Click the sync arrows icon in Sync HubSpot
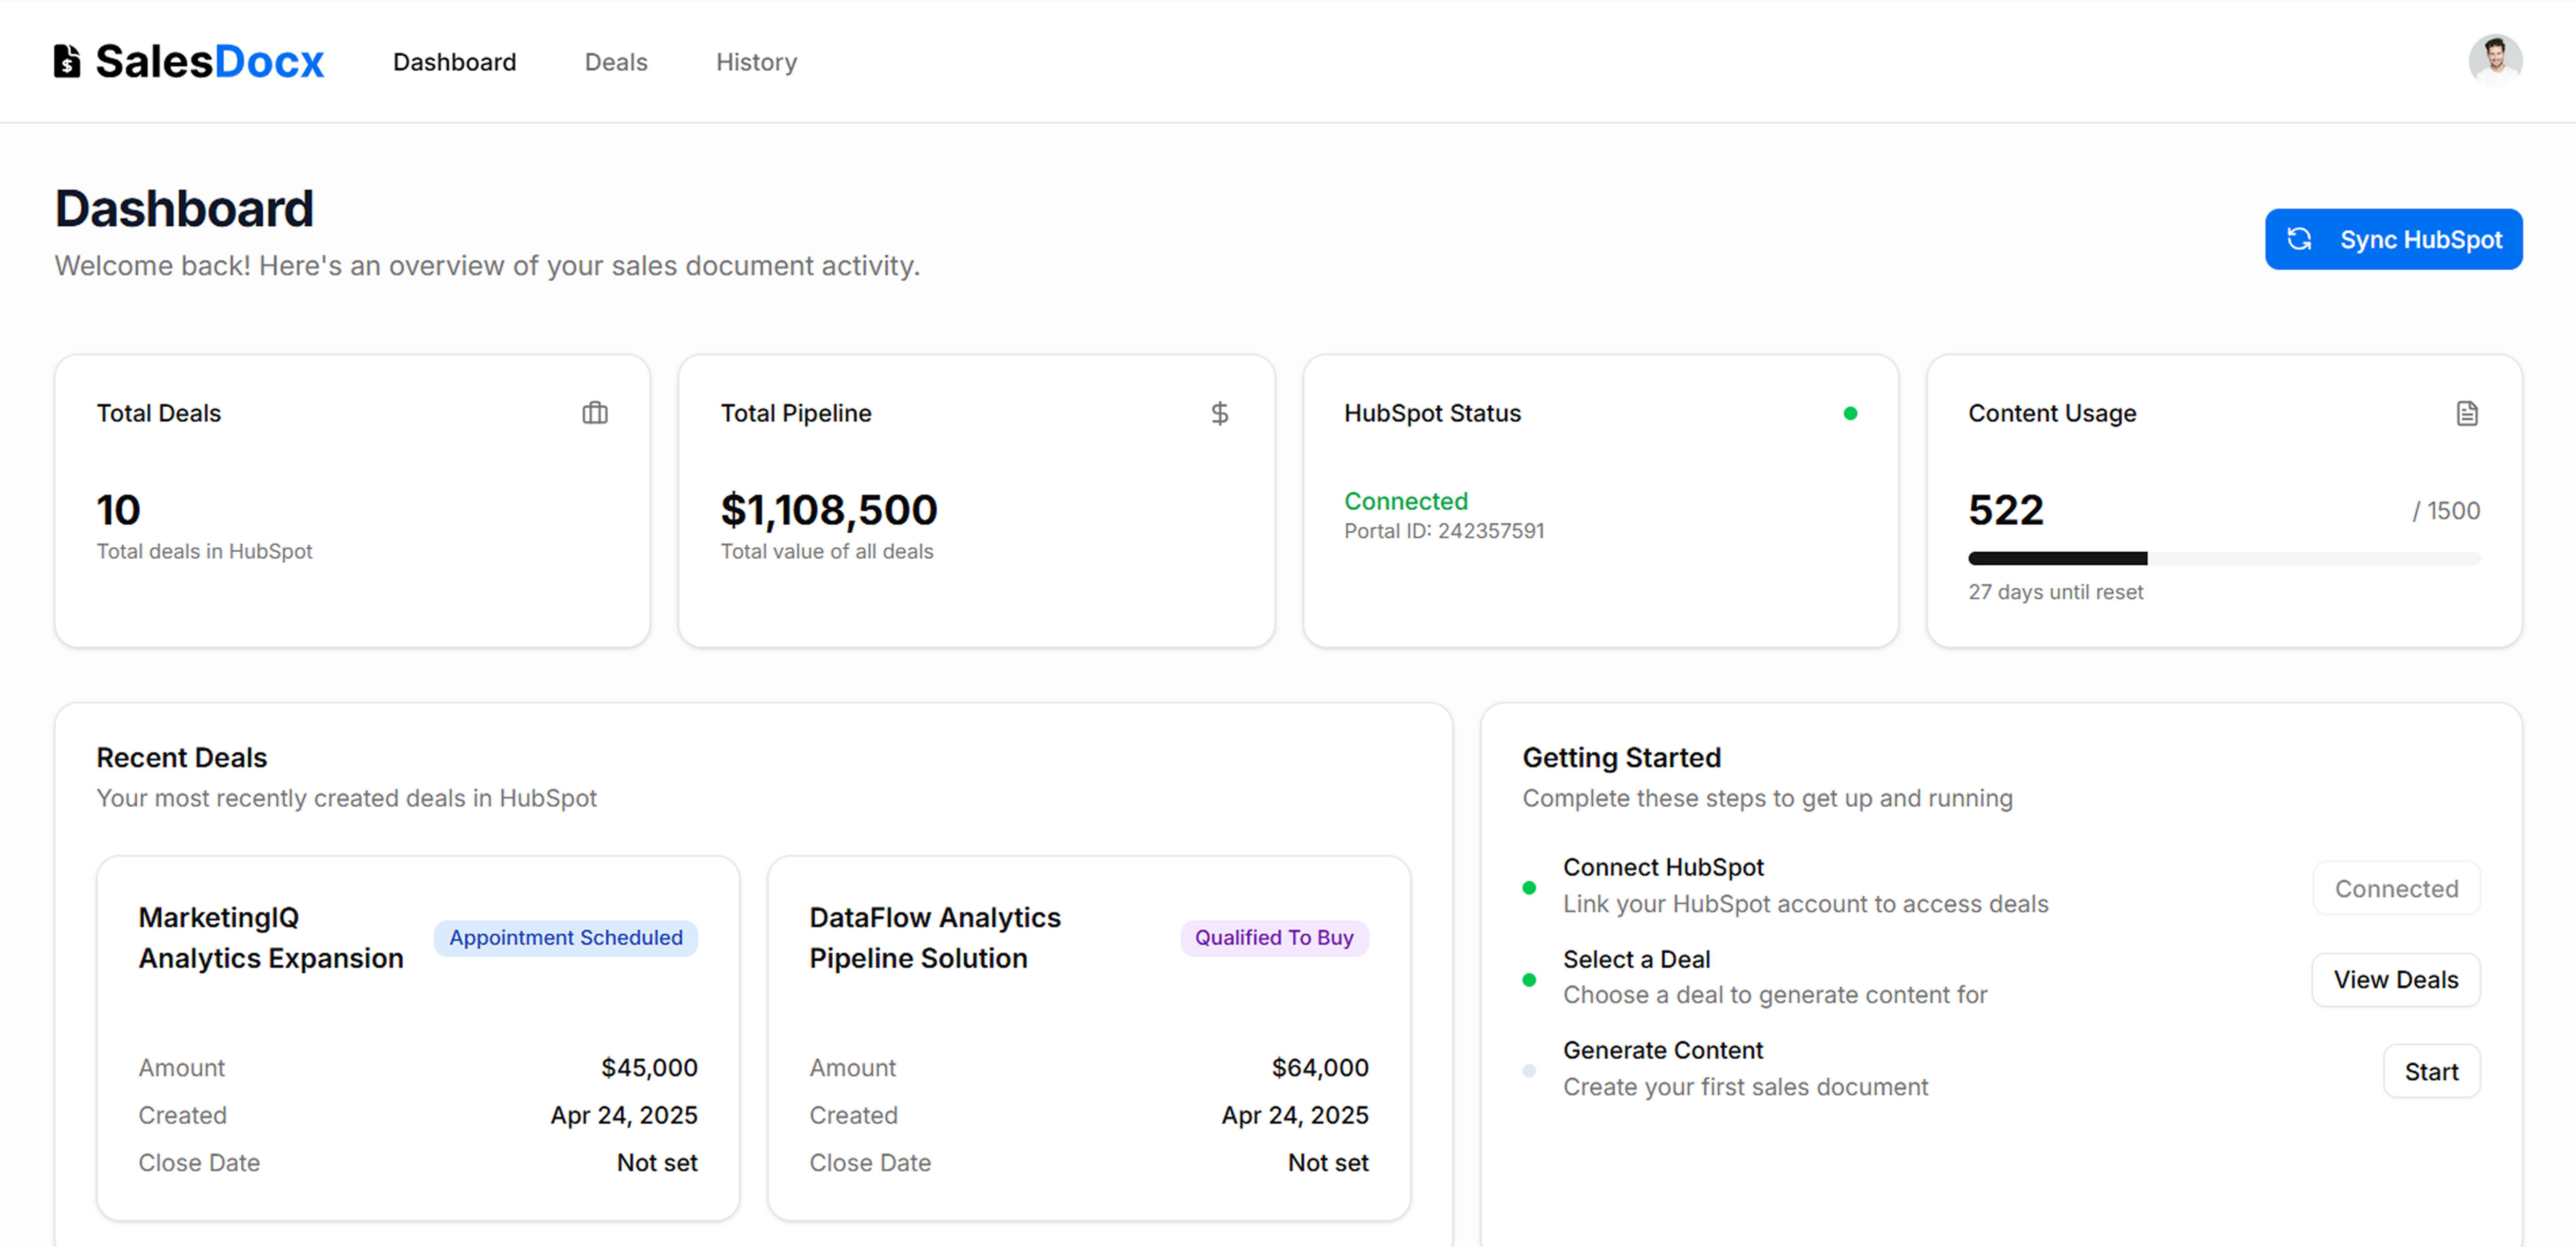Image resolution: width=2576 pixels, height=1247 pixels. pyautogui.click(x=2299, y=239)
